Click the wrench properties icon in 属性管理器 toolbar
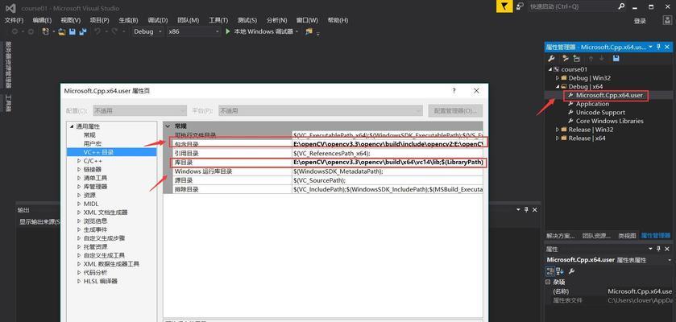 (551, 59)
